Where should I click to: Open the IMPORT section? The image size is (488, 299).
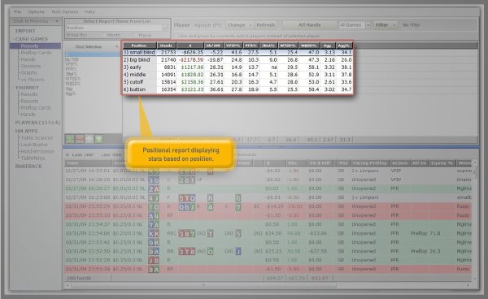(25, 31)
